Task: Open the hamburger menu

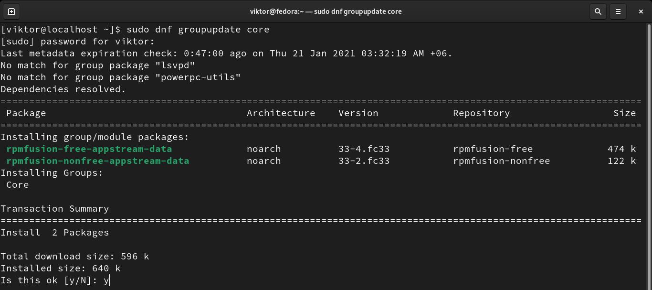Action: [x=618, y=11]
